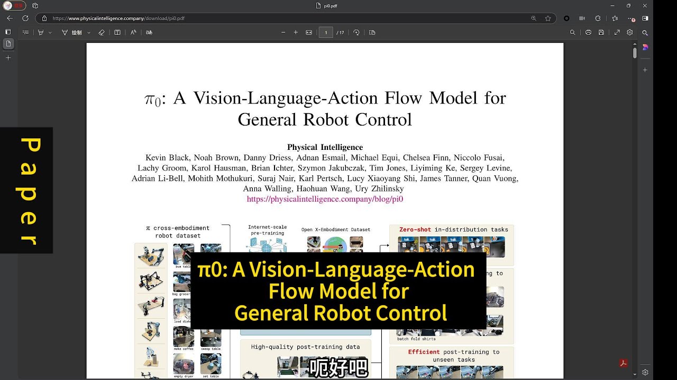The width and height of the screenshot is (677, 380).
Task: Enter PDF full screen mode
Action: [617, 32]
